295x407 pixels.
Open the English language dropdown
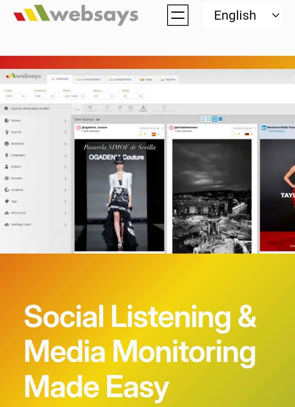[242, 15]
